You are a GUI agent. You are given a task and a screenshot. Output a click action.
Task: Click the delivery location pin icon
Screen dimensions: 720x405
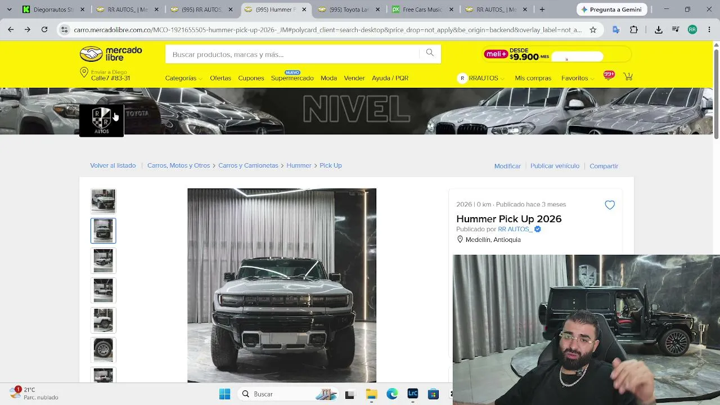(84, 73)
